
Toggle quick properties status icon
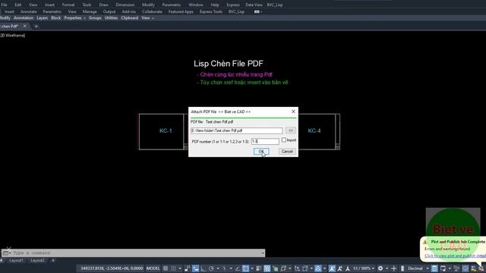(x=434, y=268)
